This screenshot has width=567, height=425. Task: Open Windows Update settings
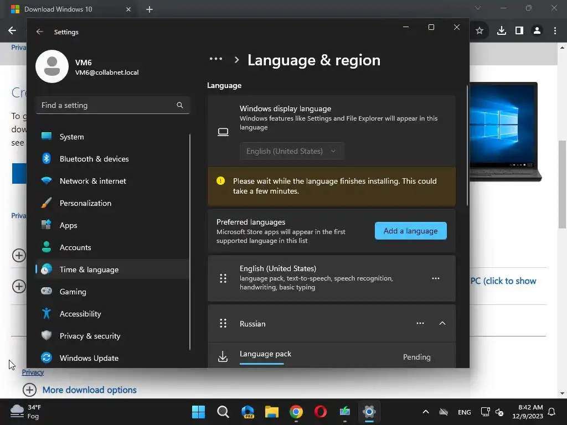[x=112, y=358]
